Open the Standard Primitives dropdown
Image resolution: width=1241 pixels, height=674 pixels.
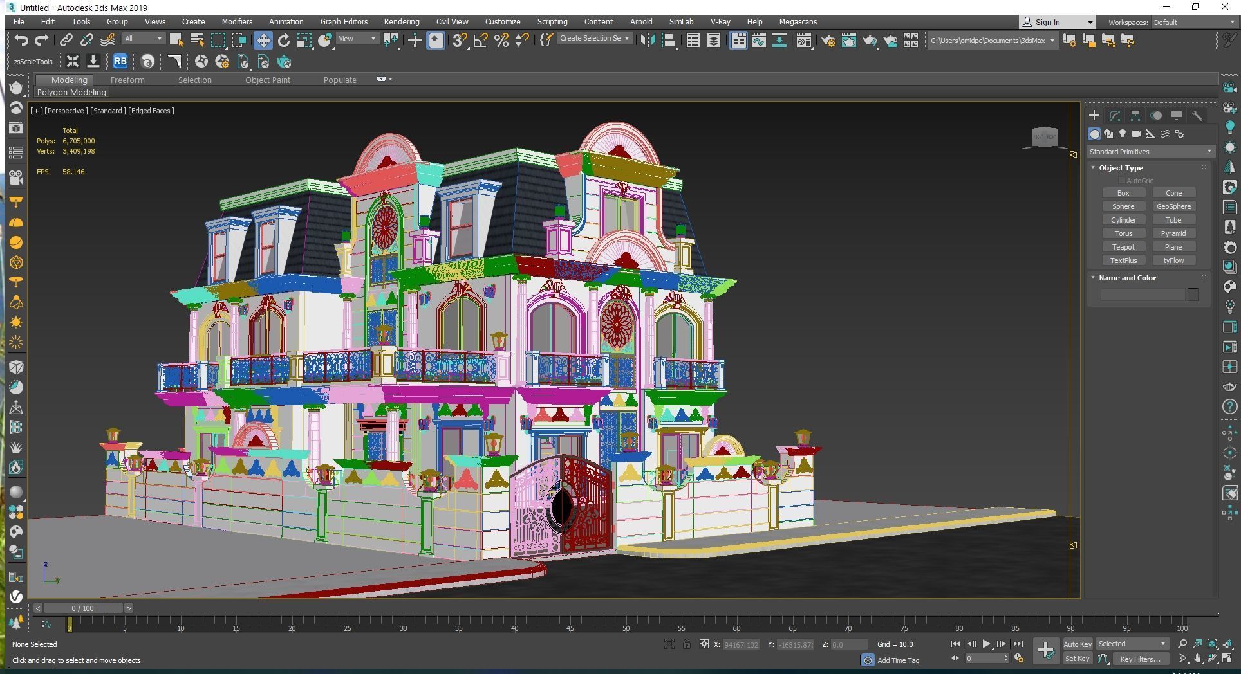click(x=1150, y=152)
